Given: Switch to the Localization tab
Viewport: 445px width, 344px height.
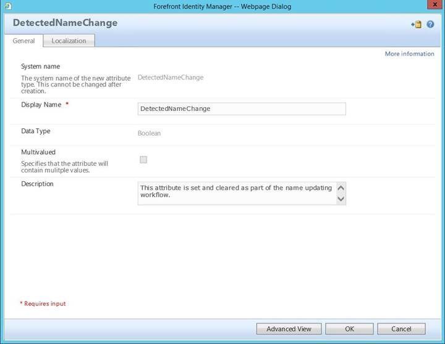Looking at the screenshot, I should pyautogui.click(x=69, y=41).
